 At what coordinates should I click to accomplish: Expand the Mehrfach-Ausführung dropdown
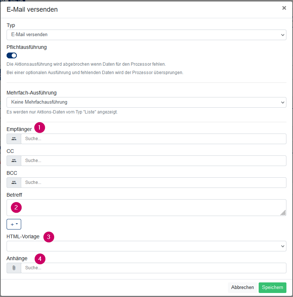coord(146,102)
